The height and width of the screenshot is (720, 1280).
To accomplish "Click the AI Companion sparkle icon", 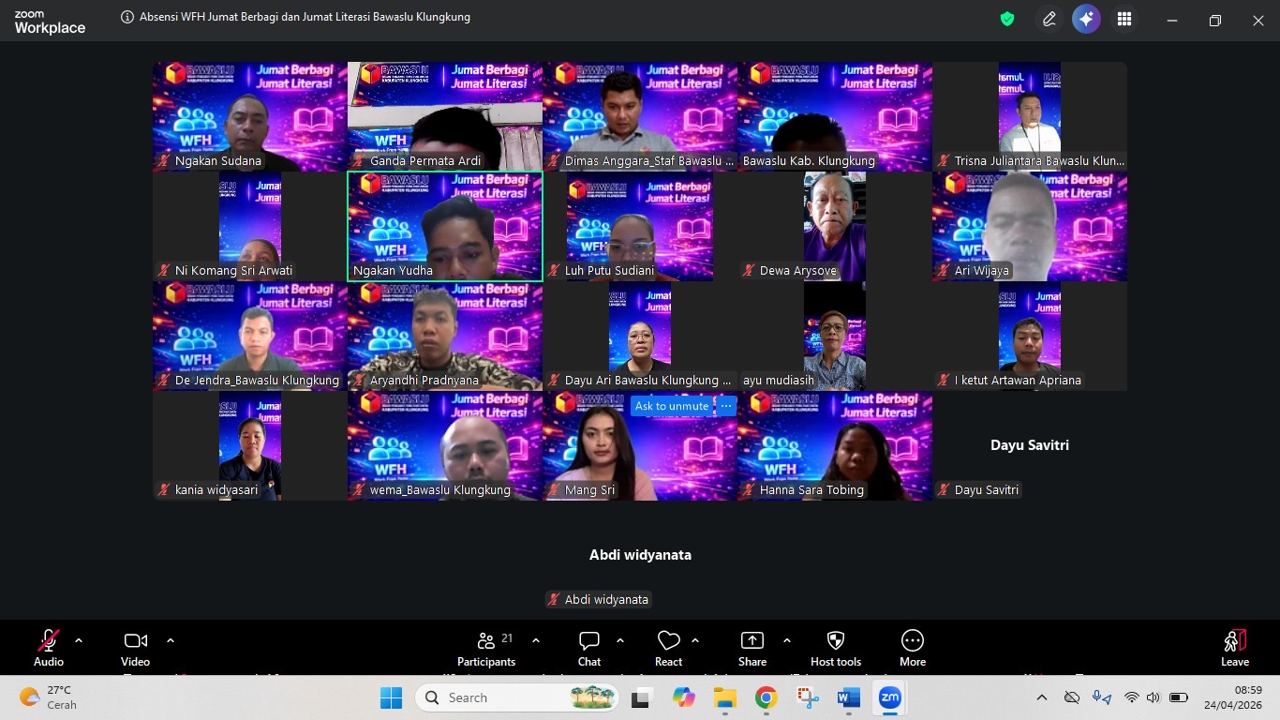I will [x=1086, y=19].
